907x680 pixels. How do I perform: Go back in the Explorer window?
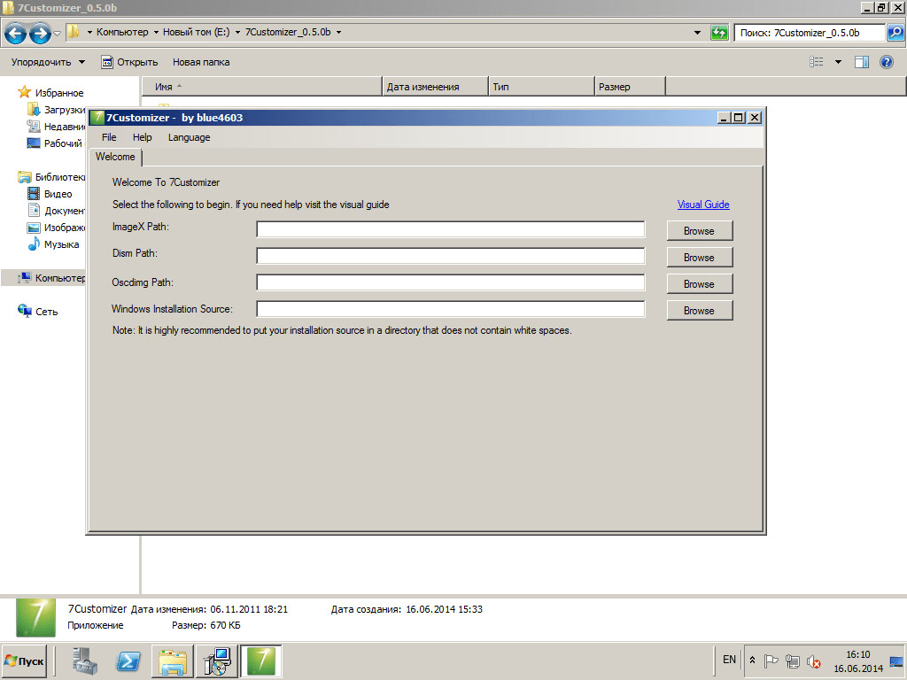point(15,33)
